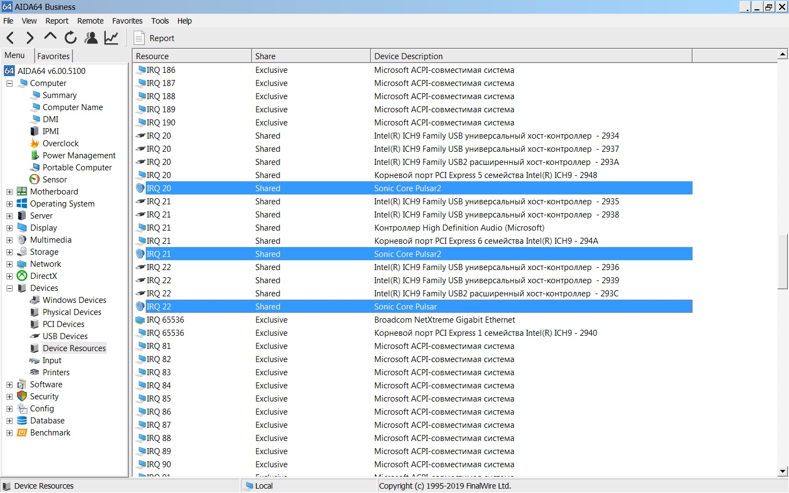Viewport: 789px width, 493px height.
Task: Collapse the Computer tree node
Action: tap(9, 83)
